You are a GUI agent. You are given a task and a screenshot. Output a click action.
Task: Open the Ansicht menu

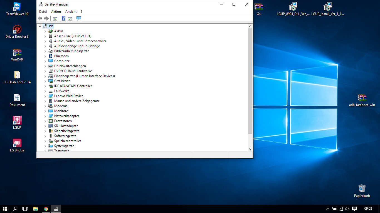point(71,12)
